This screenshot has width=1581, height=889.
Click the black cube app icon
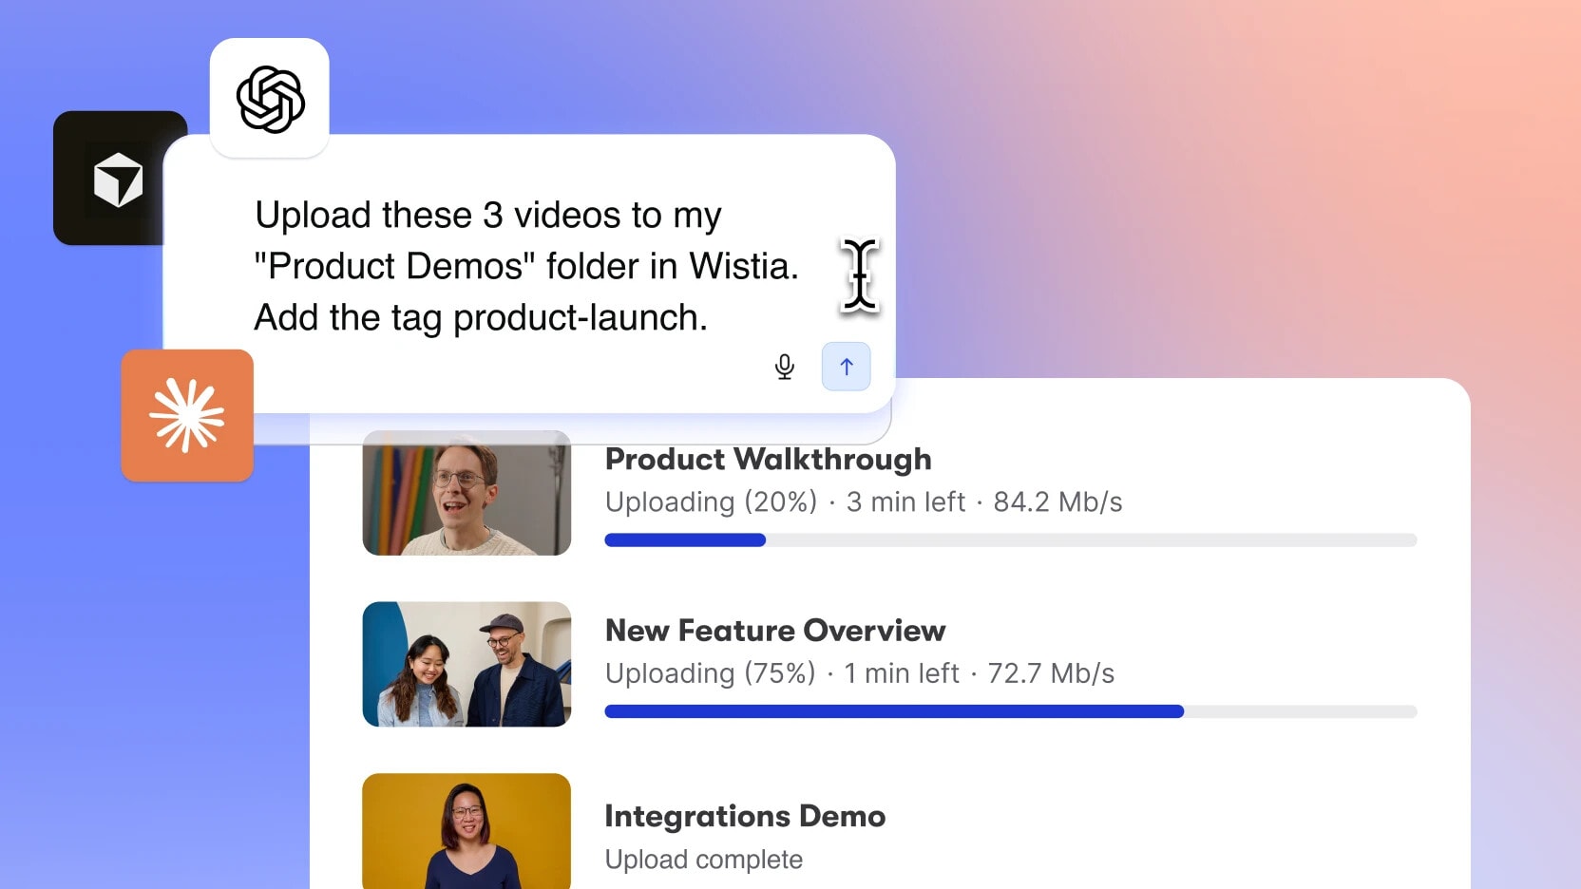click(x=118, y=179)
